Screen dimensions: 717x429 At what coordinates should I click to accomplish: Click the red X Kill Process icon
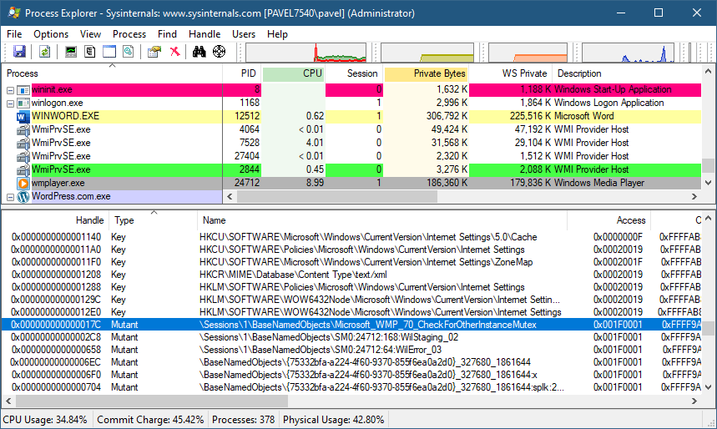174,52
